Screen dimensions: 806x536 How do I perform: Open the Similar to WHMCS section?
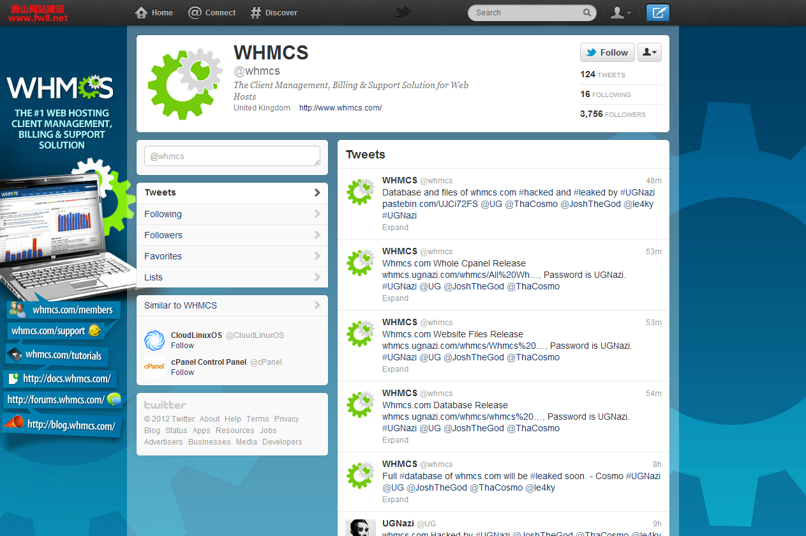point(232,305)
